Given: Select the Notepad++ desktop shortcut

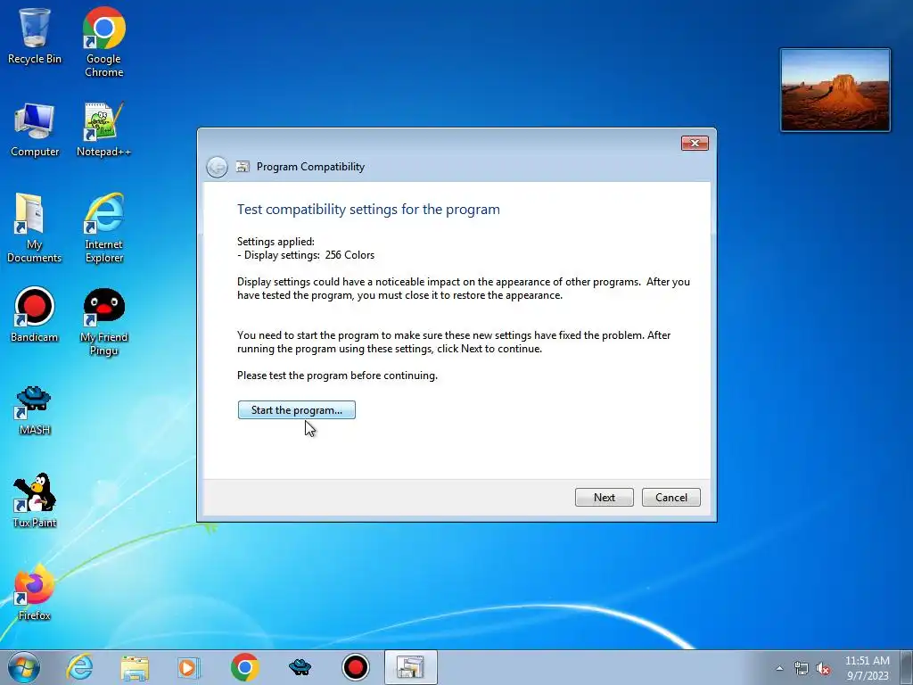Looking at the screenshot, I should point(103,130).
